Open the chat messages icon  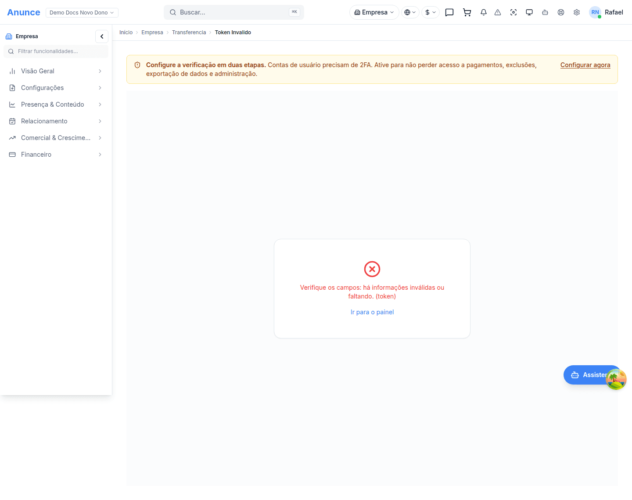[449, 12]
